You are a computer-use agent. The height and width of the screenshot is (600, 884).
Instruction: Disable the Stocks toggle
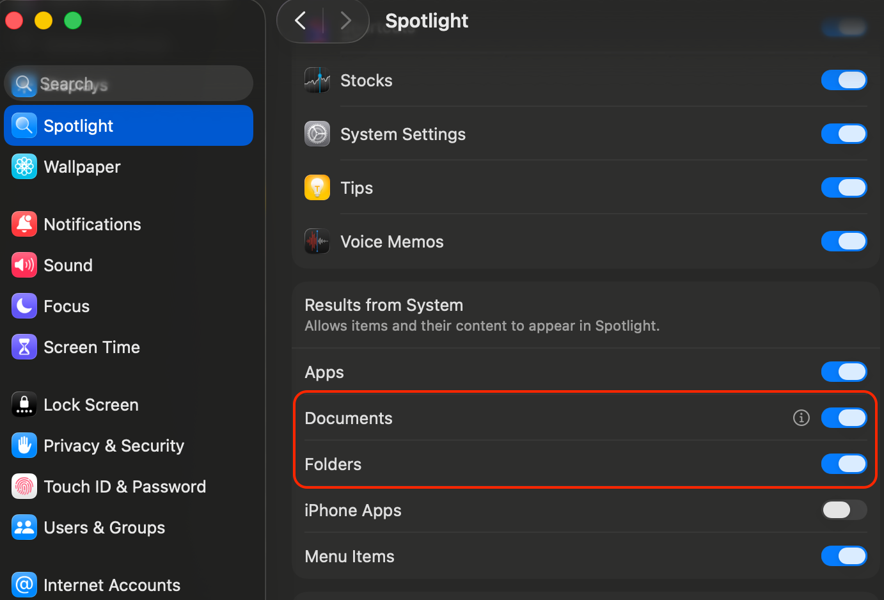coord(844,81)
